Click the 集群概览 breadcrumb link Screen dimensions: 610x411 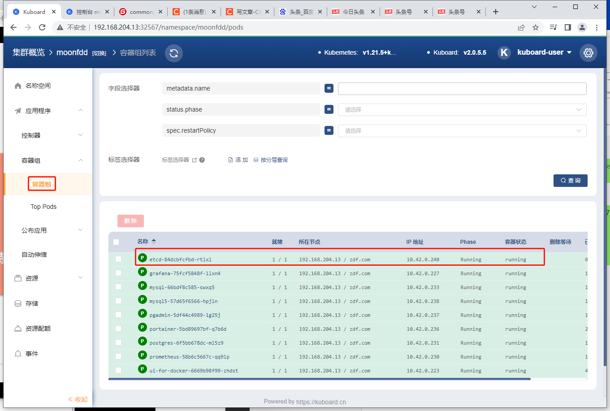tap(29, 52)
